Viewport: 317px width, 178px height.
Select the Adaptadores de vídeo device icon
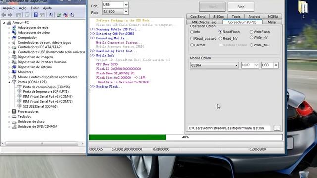coord(14,32)
